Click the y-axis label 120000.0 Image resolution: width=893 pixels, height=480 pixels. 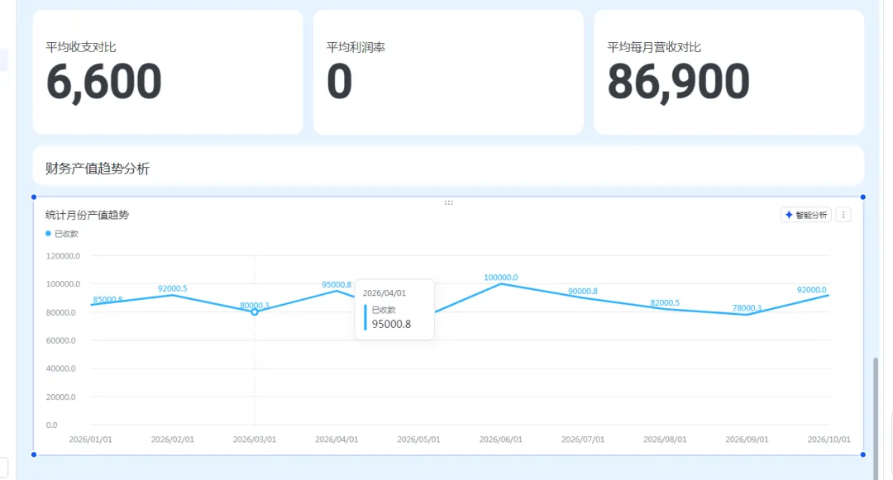tap(63, 256)
